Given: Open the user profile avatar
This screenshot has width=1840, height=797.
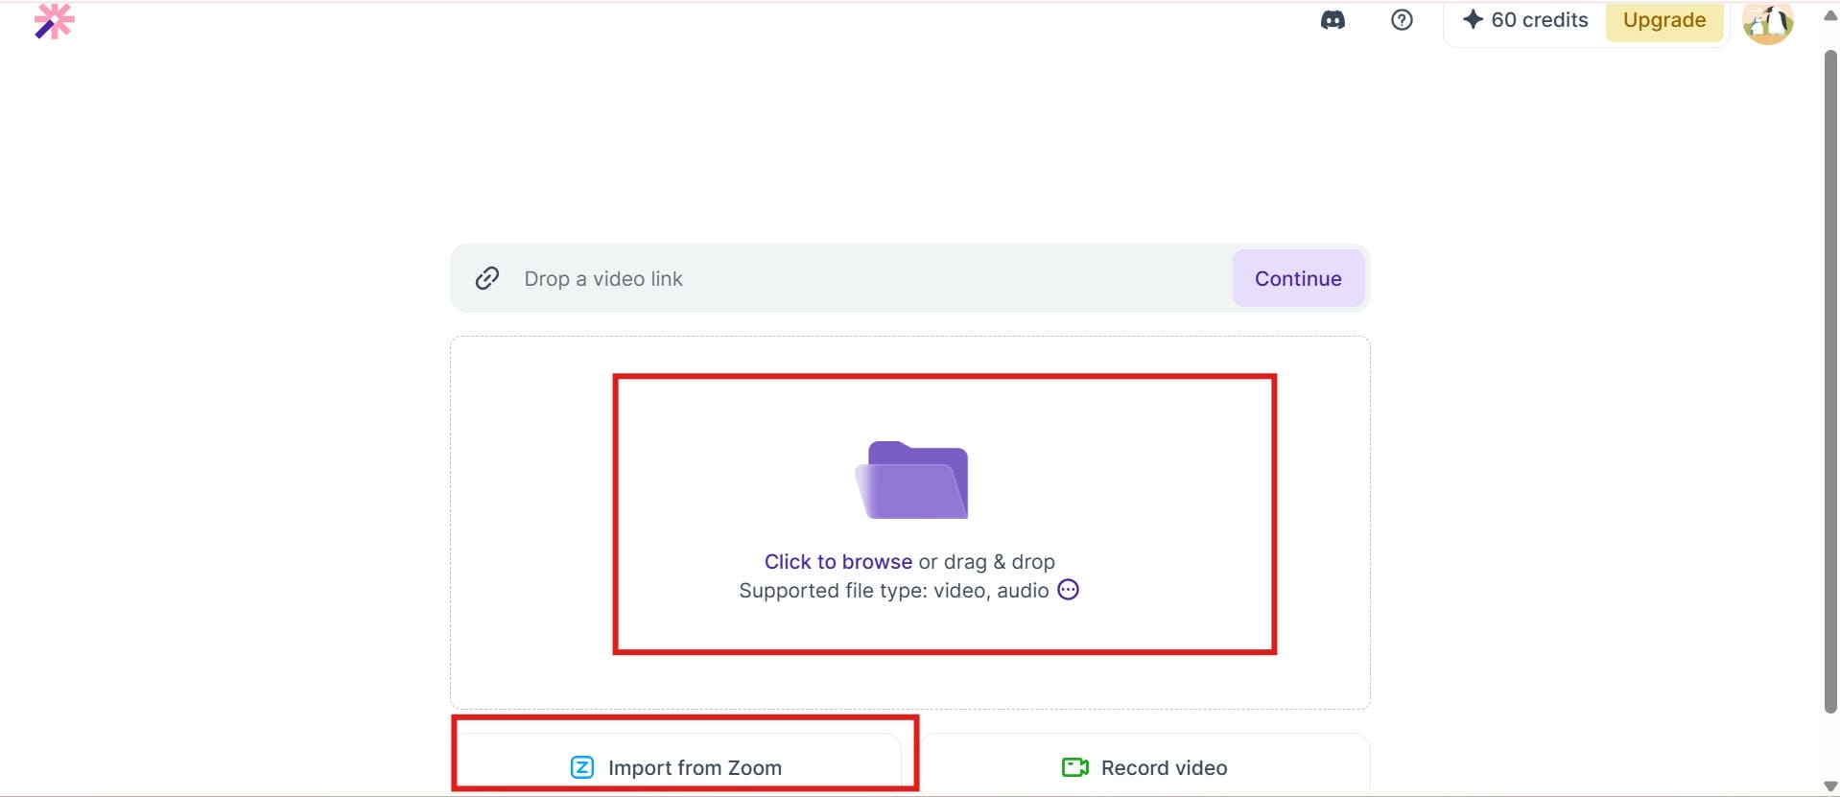Looking at the screenshot, I should click(1767, 22).
